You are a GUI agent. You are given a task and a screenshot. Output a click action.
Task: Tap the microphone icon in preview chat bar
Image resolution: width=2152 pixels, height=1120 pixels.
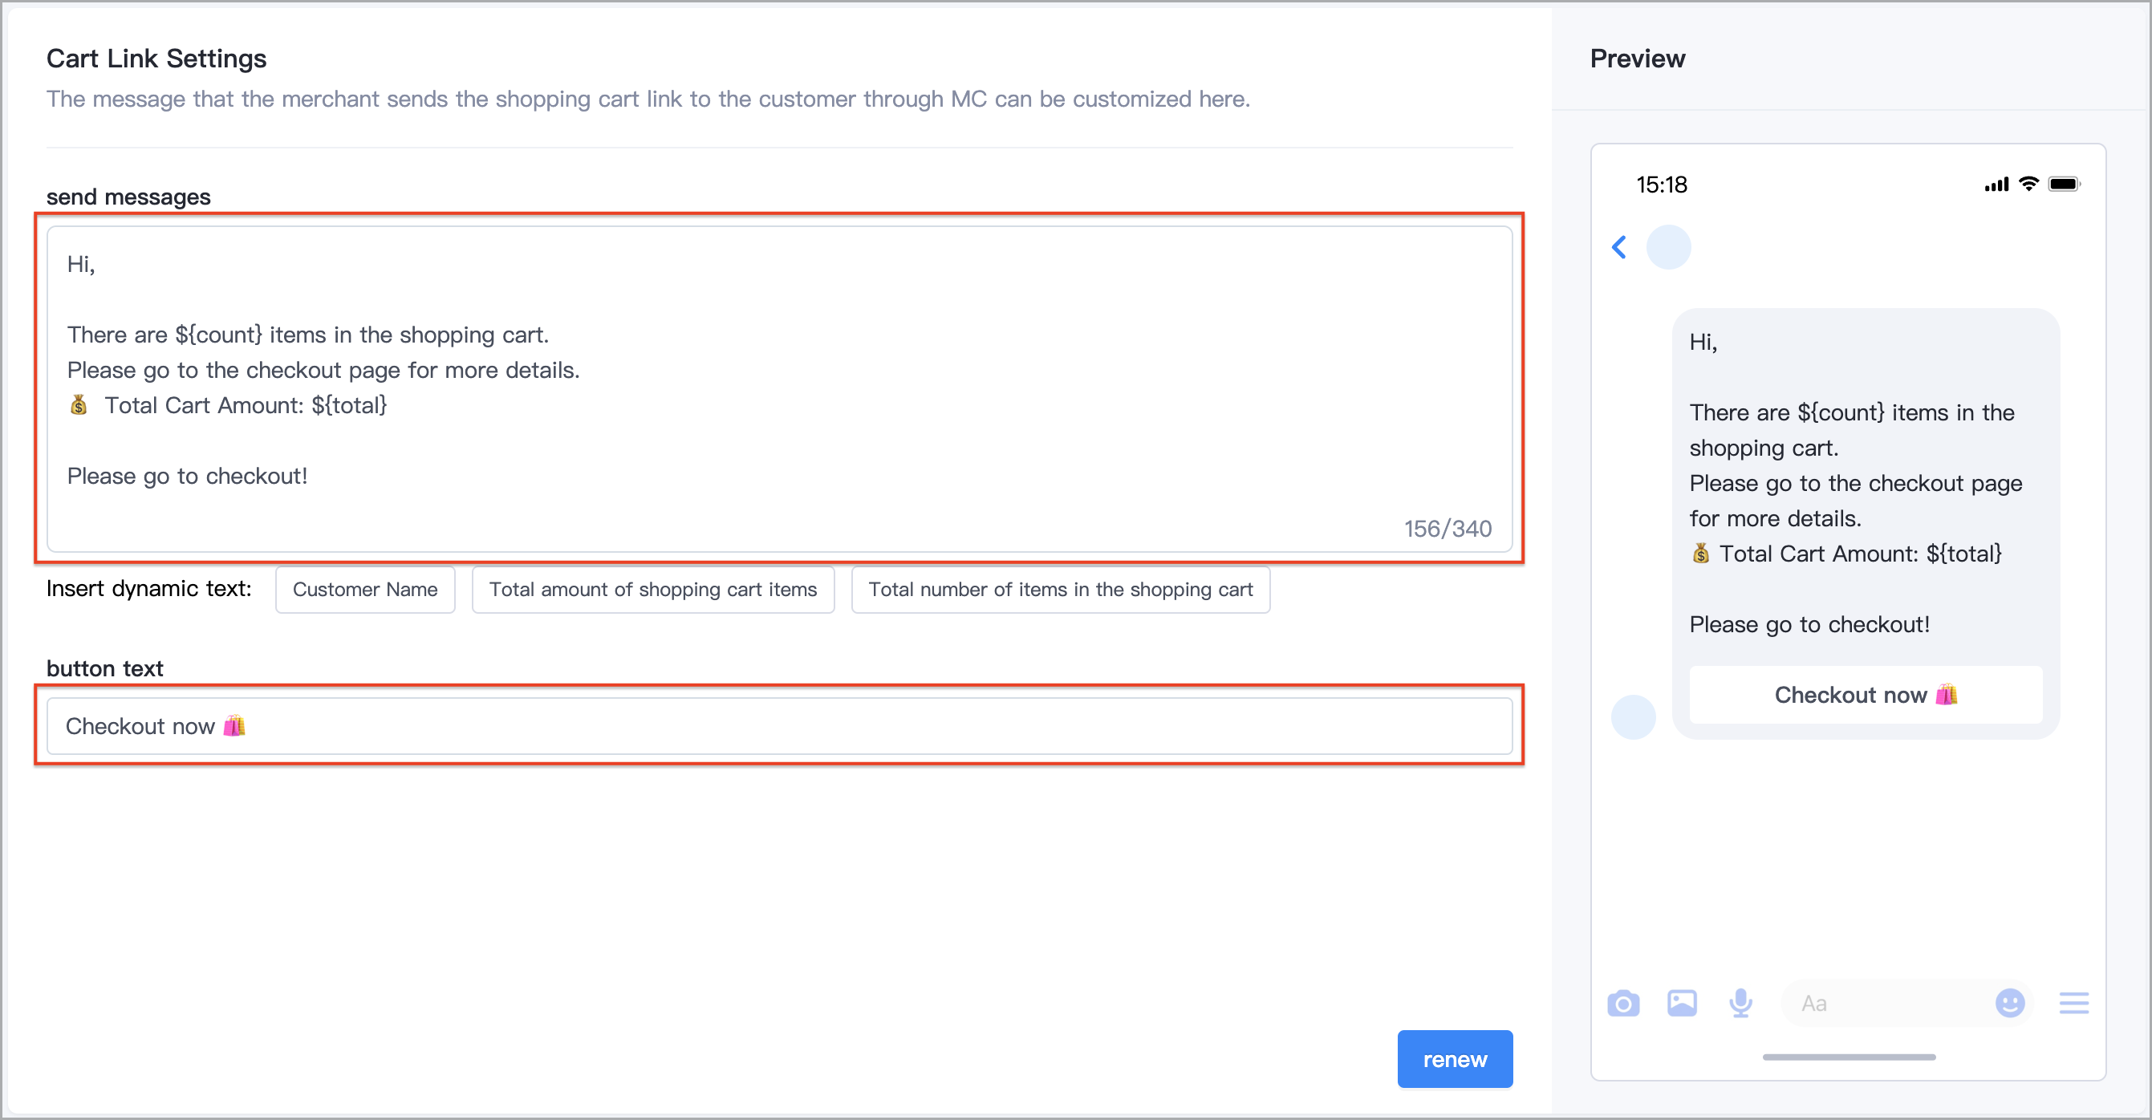tap(1741, 1003)
